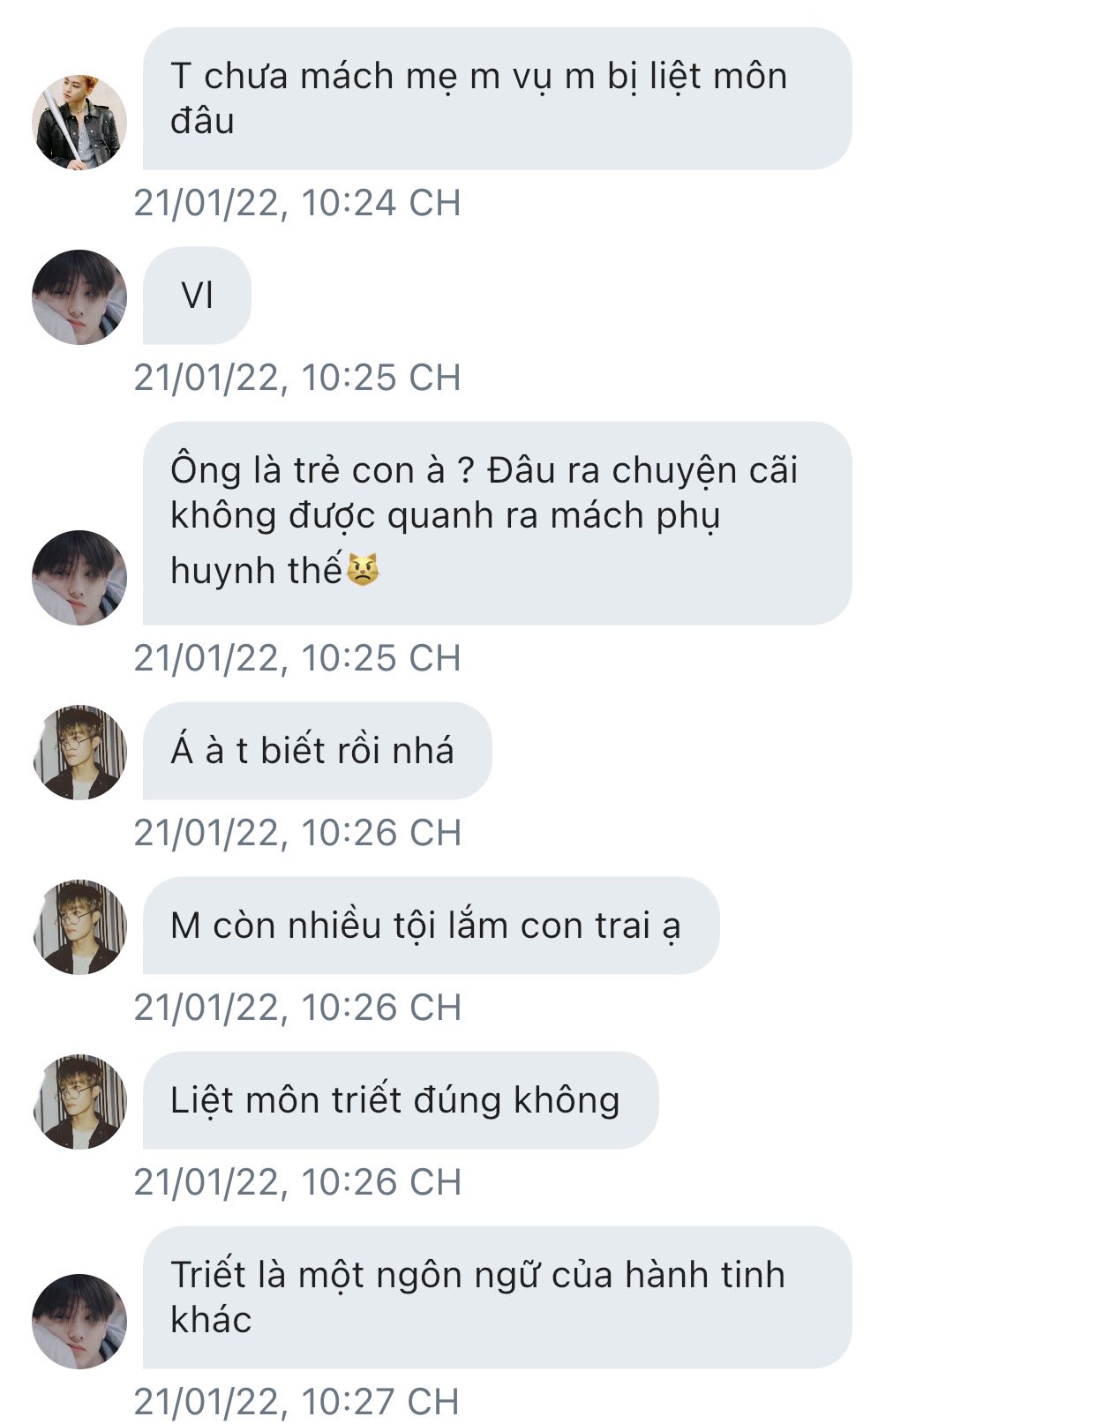Click the "Liệt môn triết đúng không" message
The image size is (1096, 1424).
[x=399, y=1100]
